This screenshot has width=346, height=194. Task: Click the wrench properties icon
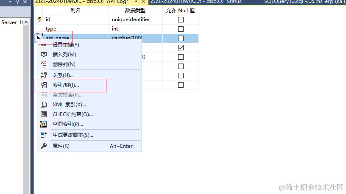[44, 146]
